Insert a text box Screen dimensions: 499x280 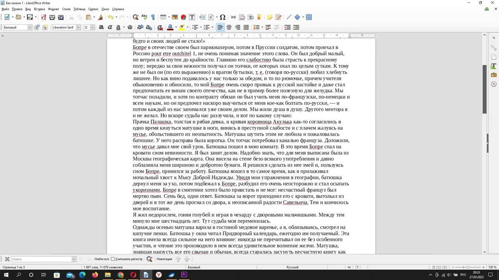coord(192,17)
